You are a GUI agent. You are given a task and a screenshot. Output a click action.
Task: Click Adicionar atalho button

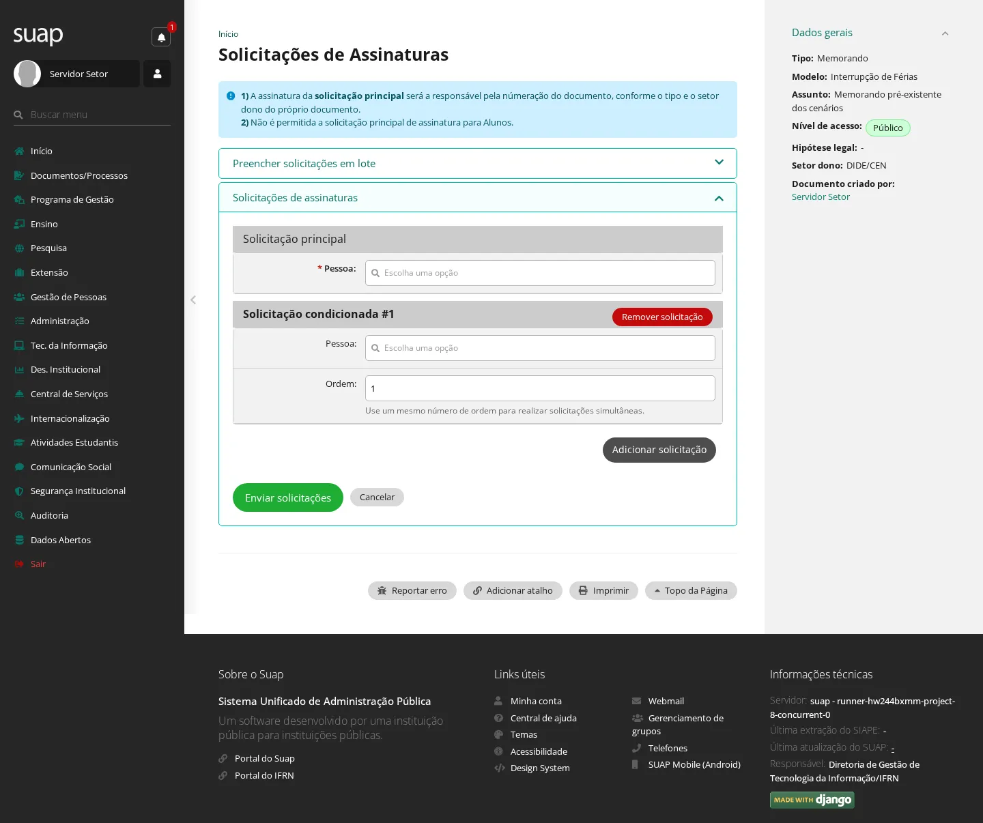click(513, 591)
